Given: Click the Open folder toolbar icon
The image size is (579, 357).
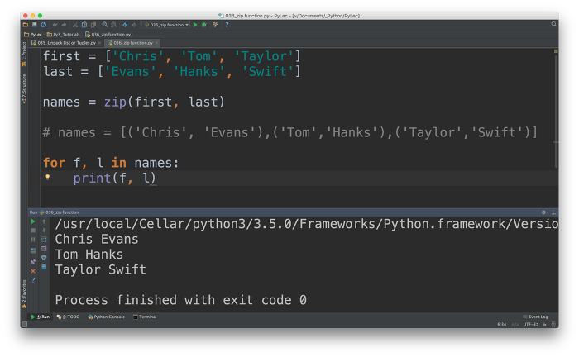Looking at the screenshot, I should pos(26,25).
